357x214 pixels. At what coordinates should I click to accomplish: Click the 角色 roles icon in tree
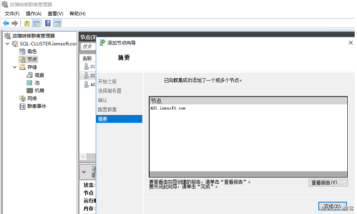click(x=22, y=51)
